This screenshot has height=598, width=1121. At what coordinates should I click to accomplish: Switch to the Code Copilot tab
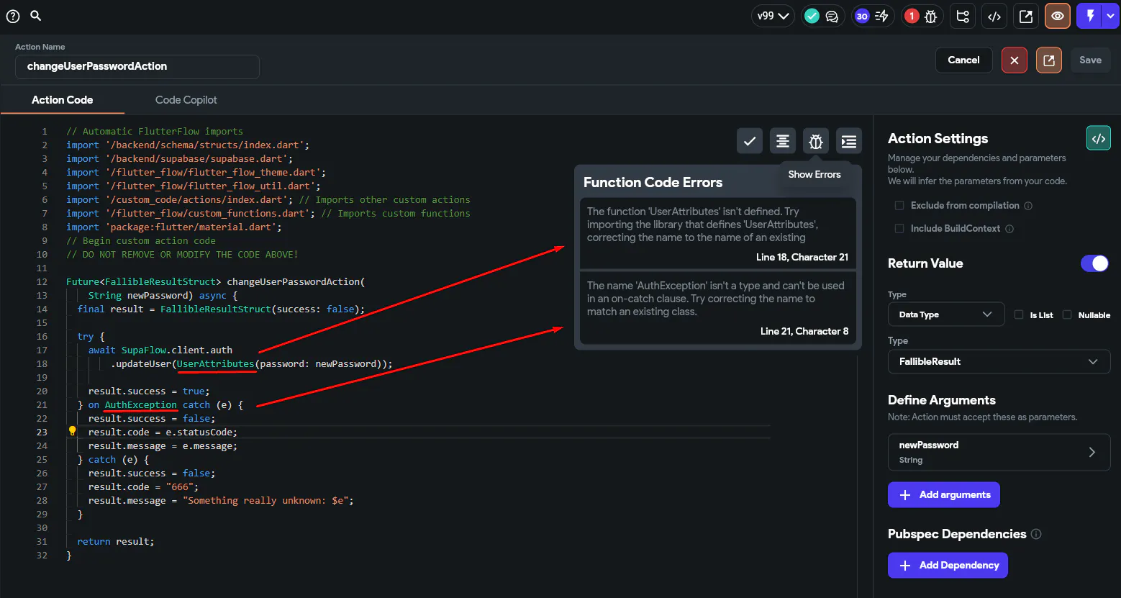pos(186,100)
